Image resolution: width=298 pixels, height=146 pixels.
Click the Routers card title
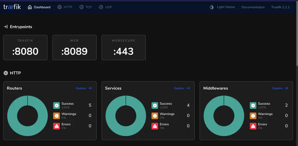click(15, 88)
